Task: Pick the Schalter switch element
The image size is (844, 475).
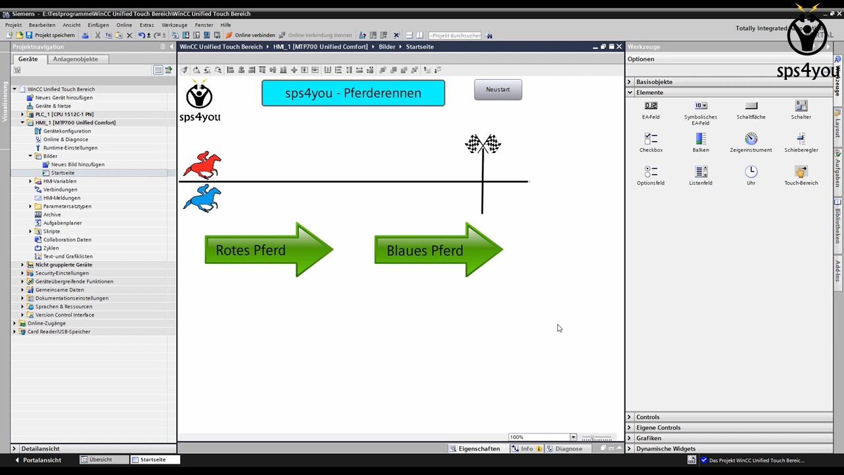Action: (800, 106)
